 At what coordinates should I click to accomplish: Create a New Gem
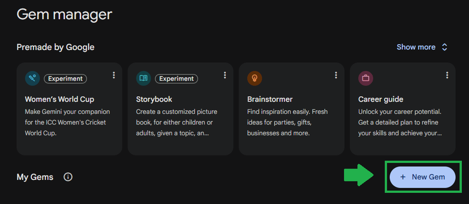pos(422,177)
